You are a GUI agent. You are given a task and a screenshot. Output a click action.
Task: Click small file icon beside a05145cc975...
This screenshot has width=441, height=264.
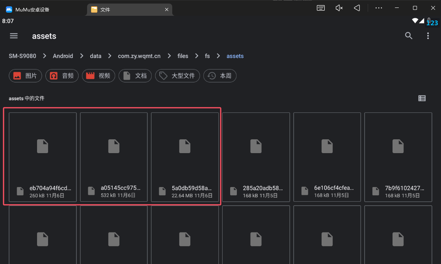point(91,191)
